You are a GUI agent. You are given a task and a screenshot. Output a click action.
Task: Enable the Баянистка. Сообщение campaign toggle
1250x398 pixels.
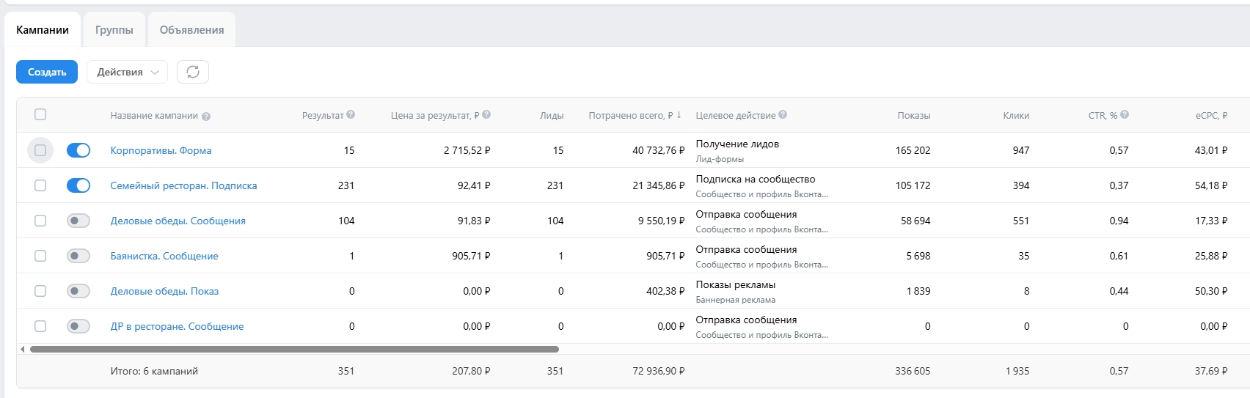point(78,256)
